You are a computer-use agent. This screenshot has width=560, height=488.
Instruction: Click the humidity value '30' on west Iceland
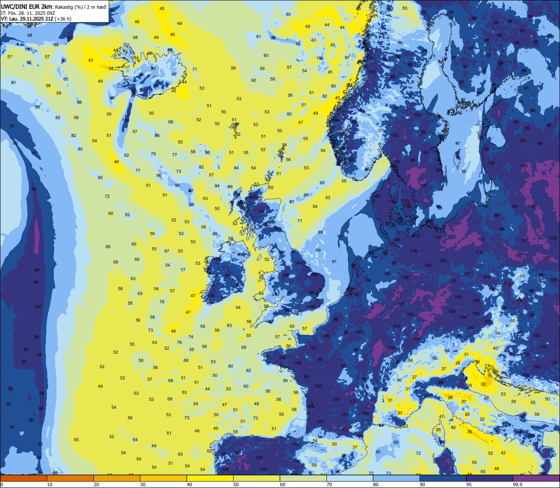111,69
